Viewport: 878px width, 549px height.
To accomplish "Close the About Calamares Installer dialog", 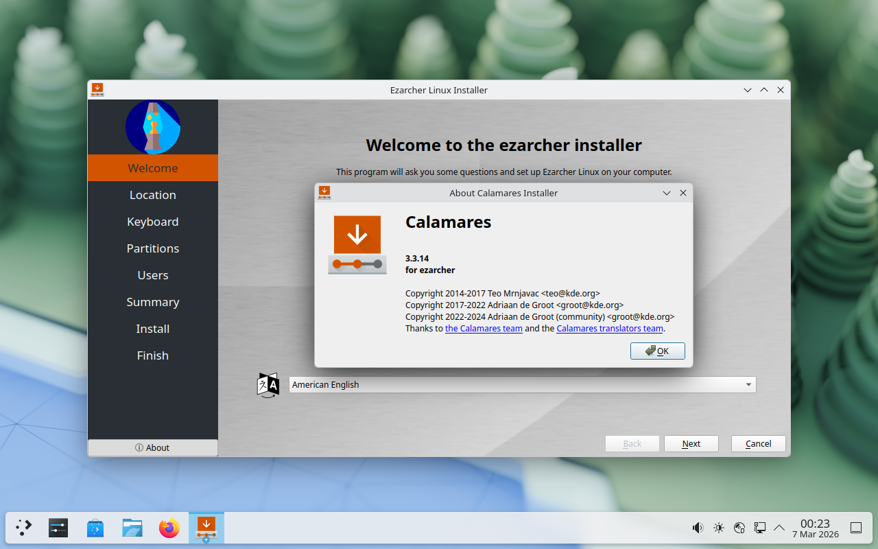I will point(683,193).
